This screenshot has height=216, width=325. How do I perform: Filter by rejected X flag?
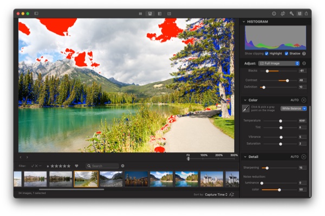[x=36, y=166]
